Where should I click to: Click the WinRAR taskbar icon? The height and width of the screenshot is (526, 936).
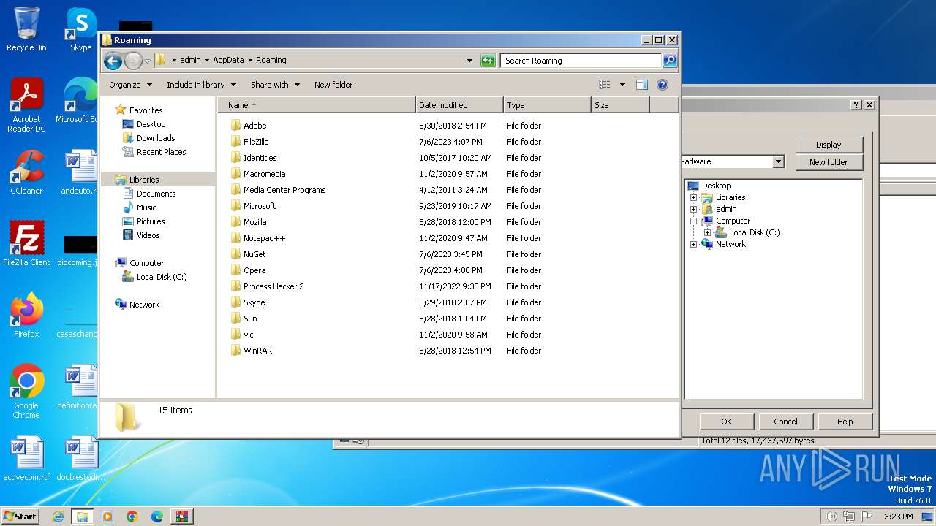(181, 517)
